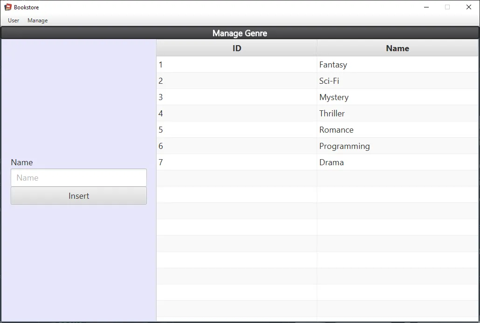Click the Bookstore app icon in title bar

[x=7, y=7]
